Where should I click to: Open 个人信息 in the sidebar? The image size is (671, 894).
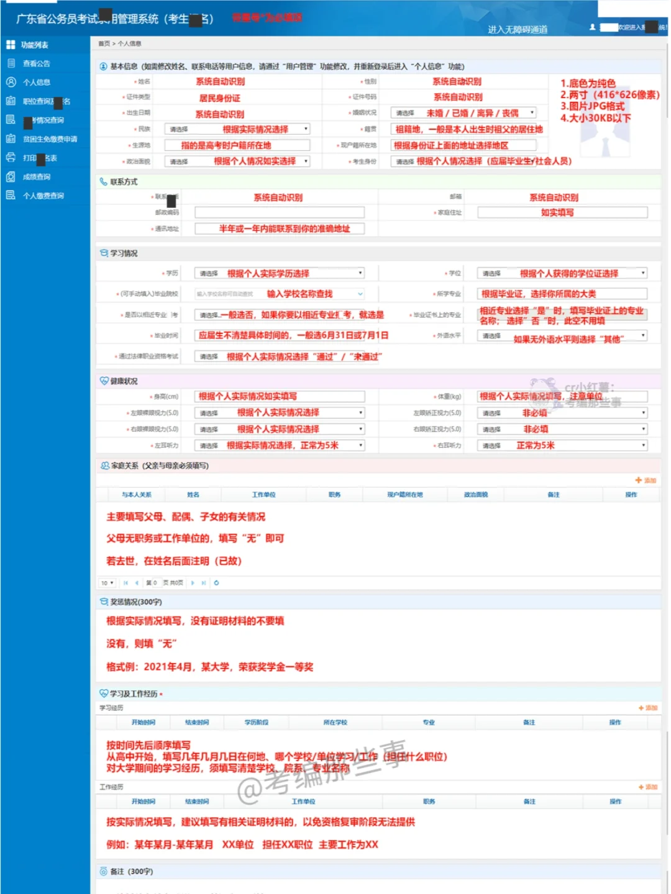pos(37,82)
